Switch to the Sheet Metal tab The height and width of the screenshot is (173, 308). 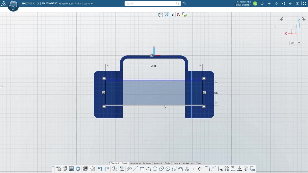(135, 163)
